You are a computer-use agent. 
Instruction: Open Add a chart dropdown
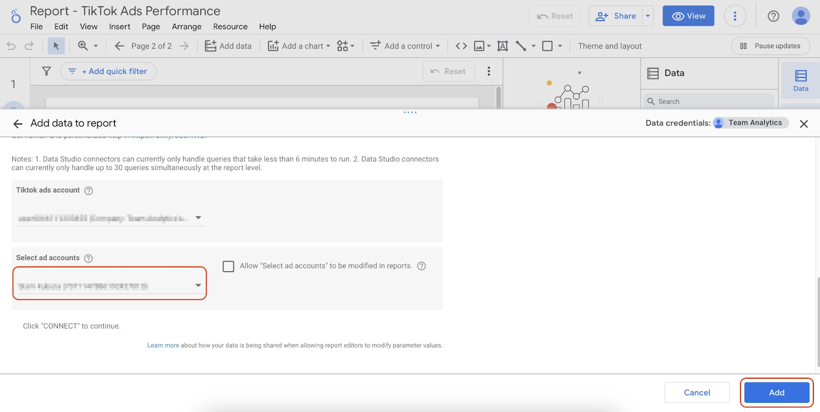299,46
